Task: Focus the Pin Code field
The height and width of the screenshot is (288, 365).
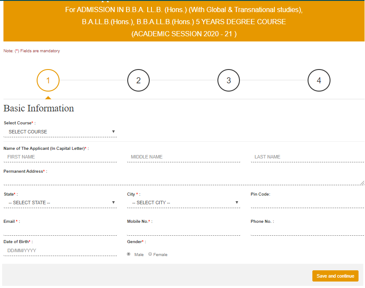Action: [307, 203]
